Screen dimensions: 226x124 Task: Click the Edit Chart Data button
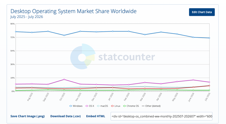pyautogui.click(x=202, y=12)
